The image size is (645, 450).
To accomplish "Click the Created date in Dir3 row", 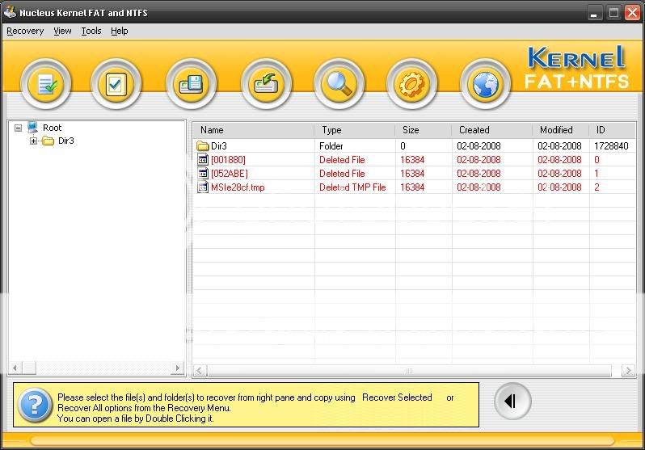I will (x=478, y=146).
